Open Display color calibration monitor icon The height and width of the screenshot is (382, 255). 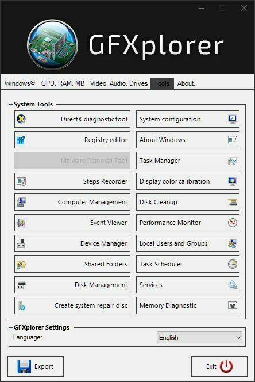coord(233,181)
